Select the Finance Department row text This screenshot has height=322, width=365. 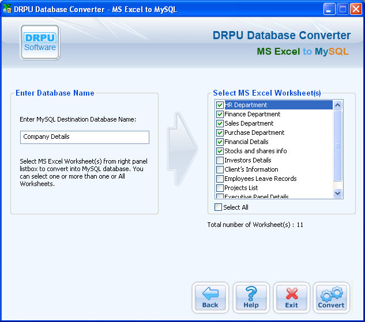tap(253, 114)
